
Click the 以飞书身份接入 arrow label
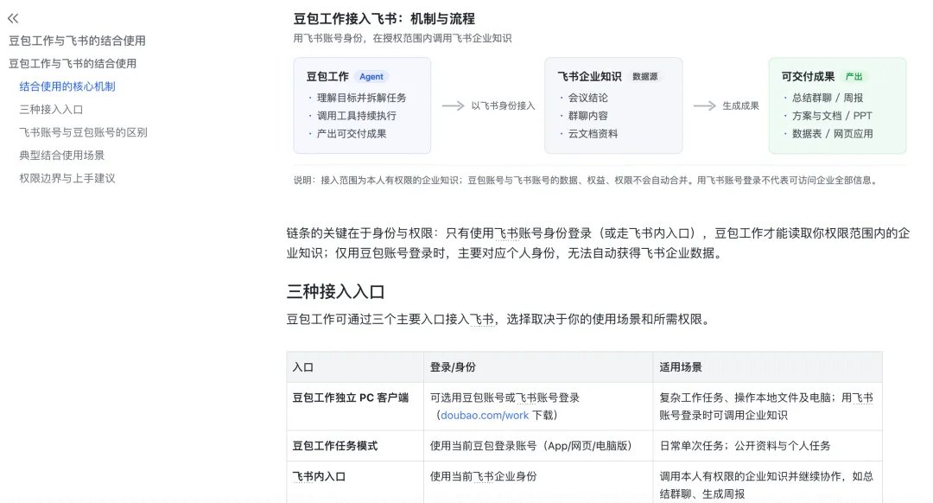point(503,106)
